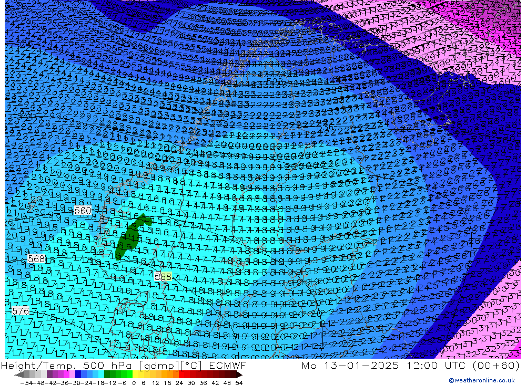Click the 'Mo 13-01-2025' date text

350,365
